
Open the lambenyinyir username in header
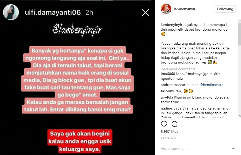click(x=184, y=9)
